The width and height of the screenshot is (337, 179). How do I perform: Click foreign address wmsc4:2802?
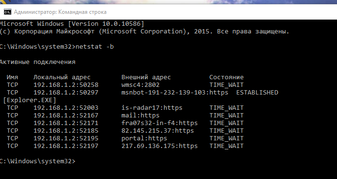point(141,85)
